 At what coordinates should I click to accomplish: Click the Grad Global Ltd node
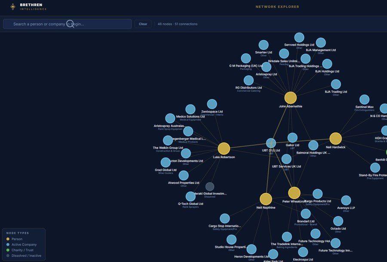tap(166, 163)
